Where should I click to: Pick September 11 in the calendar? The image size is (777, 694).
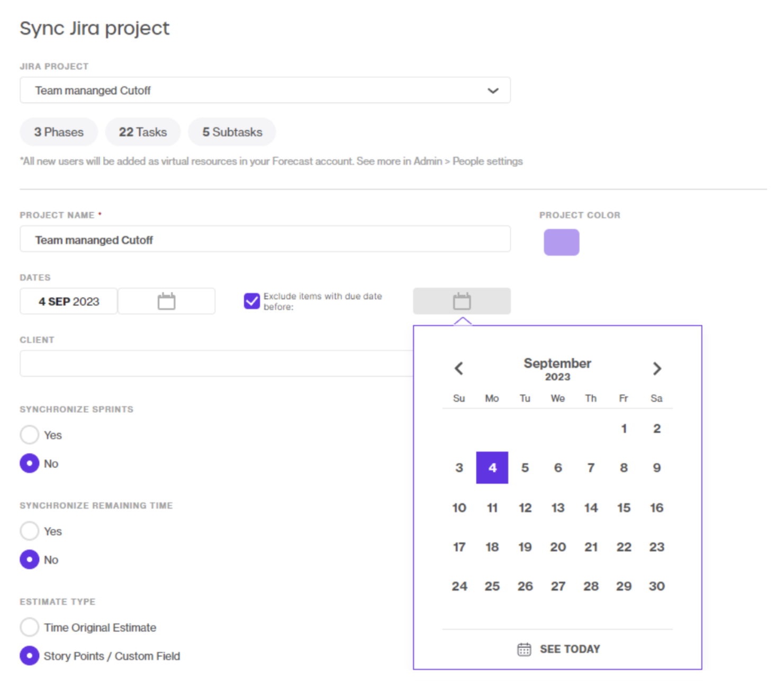point(492,508)
